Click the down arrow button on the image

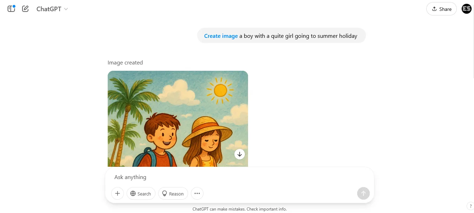click(240, 154)
